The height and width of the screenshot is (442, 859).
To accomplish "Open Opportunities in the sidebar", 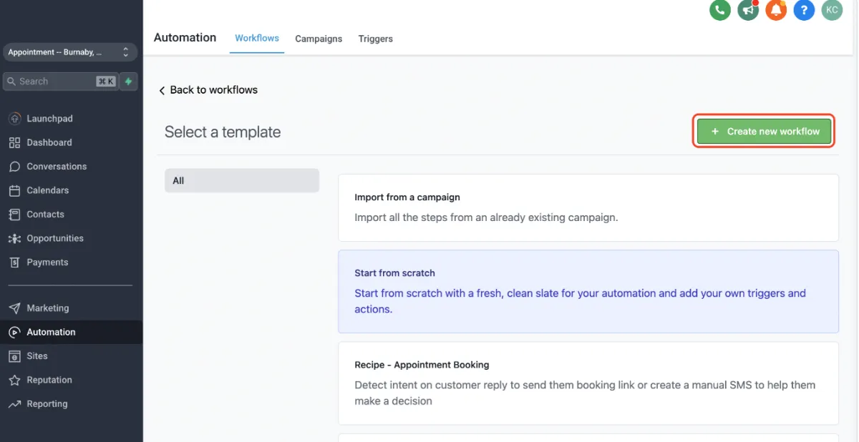I will click(x=54, y=238).
